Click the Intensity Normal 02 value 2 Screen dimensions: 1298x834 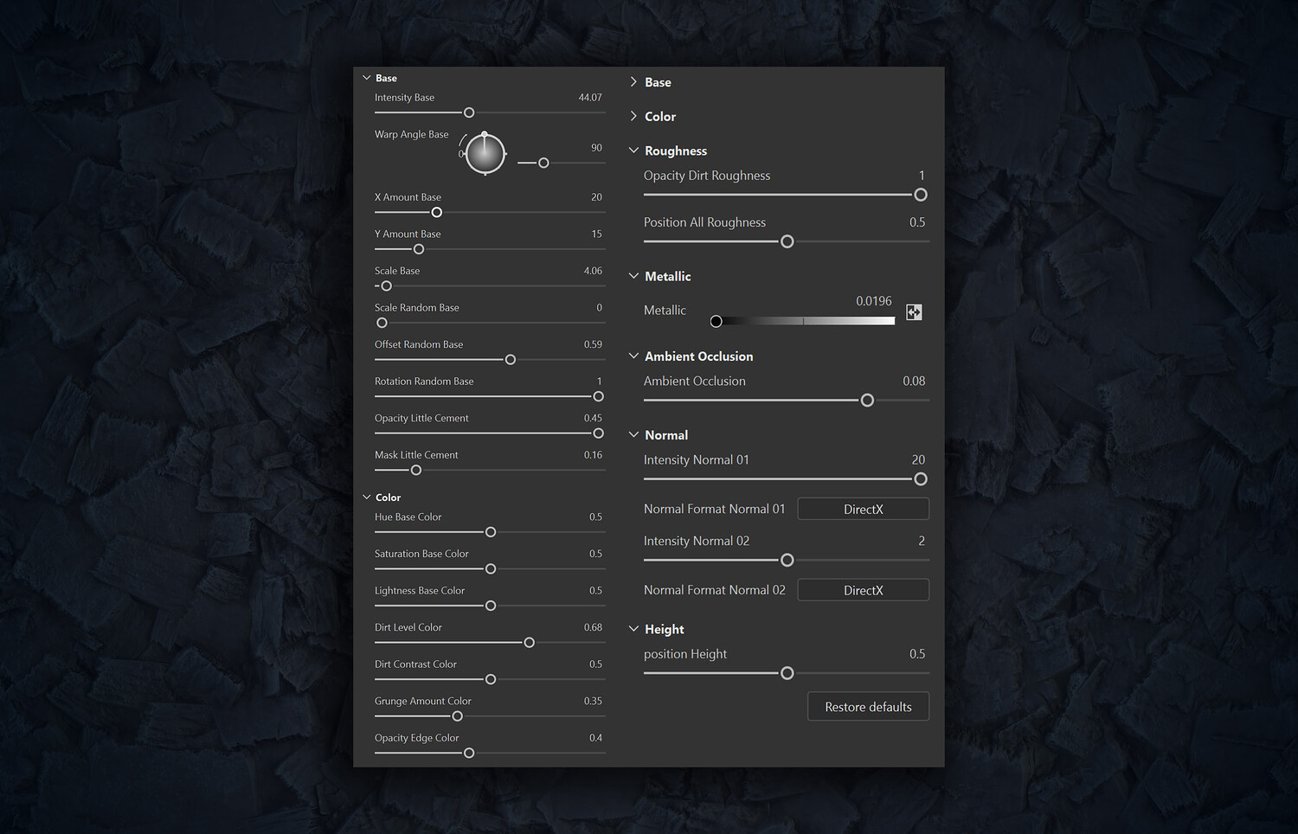pos(922,541)
